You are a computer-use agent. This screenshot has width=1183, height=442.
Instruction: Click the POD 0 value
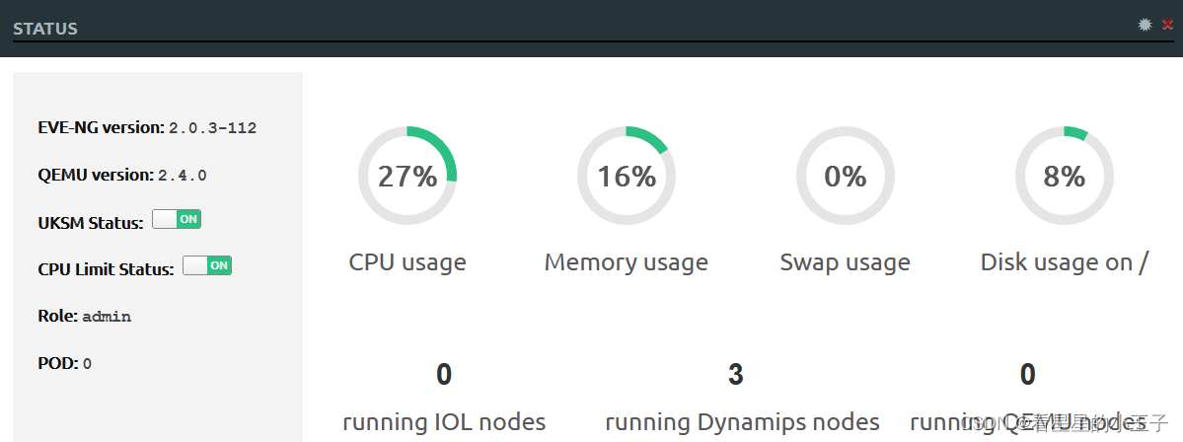87,363
